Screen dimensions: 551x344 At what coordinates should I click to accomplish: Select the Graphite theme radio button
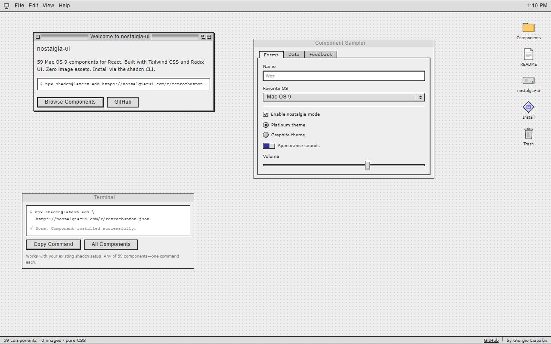point(266,135)
